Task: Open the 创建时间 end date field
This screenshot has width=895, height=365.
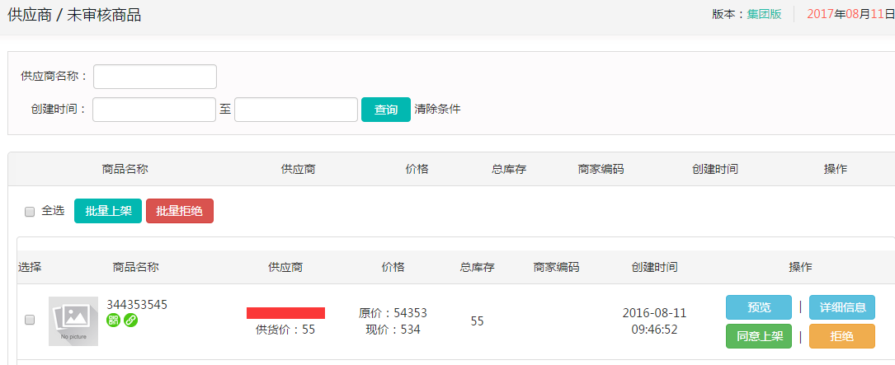Action: (296, 110)
